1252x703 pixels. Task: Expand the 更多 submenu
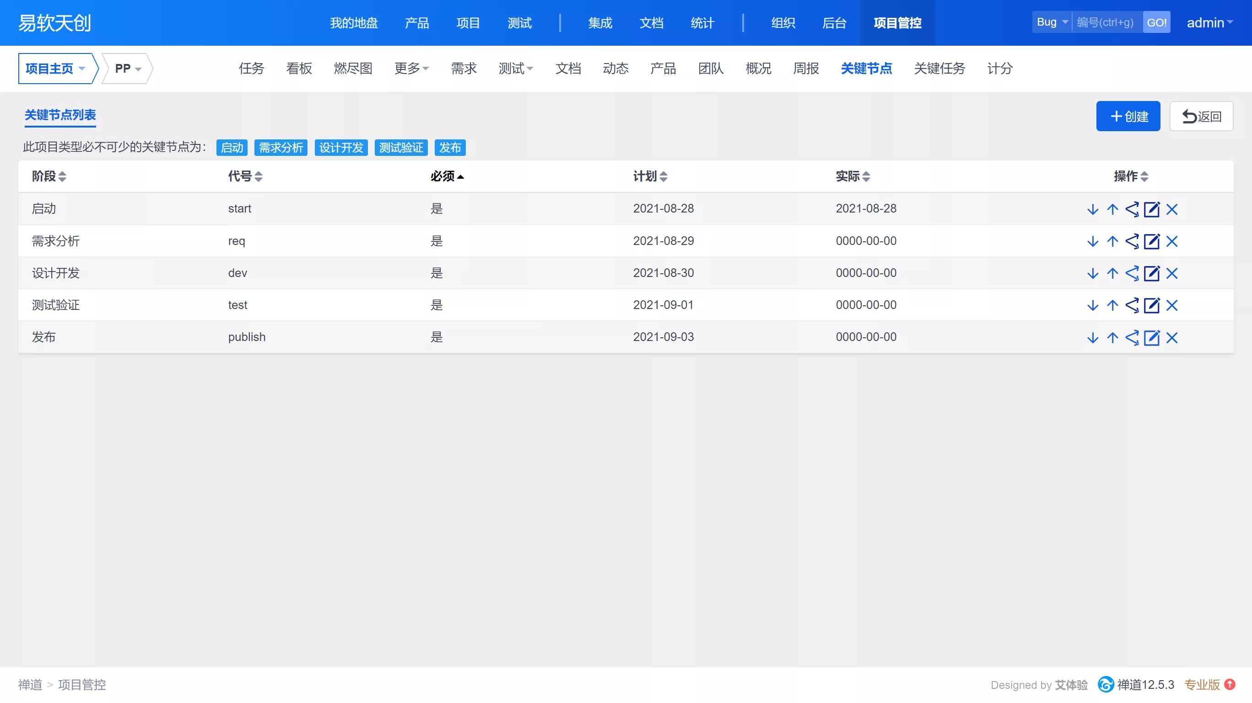click(x=411, y=69)
